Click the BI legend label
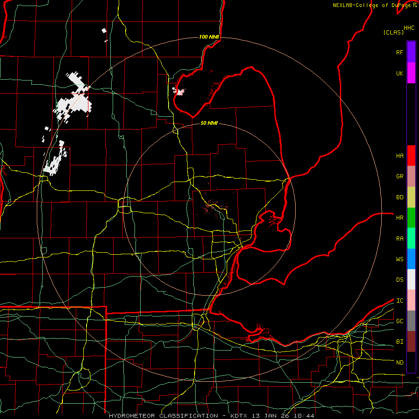 [400, 342]
